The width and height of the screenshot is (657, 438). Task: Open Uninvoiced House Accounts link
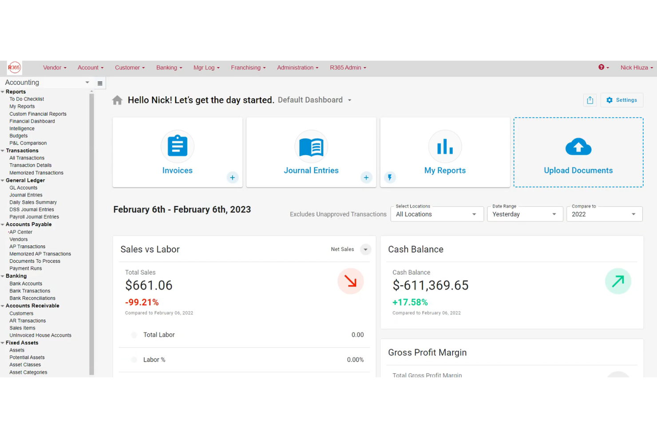[40, 335]
